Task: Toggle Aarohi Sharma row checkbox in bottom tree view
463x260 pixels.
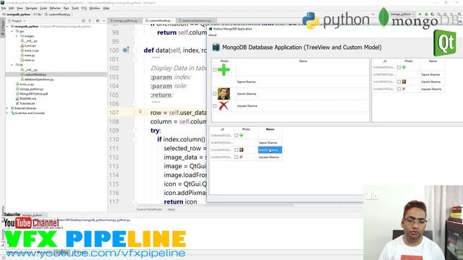Action: click(237, 150)
